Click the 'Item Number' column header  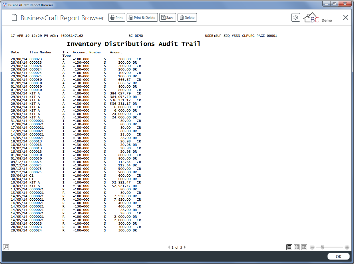pos(41,52)
